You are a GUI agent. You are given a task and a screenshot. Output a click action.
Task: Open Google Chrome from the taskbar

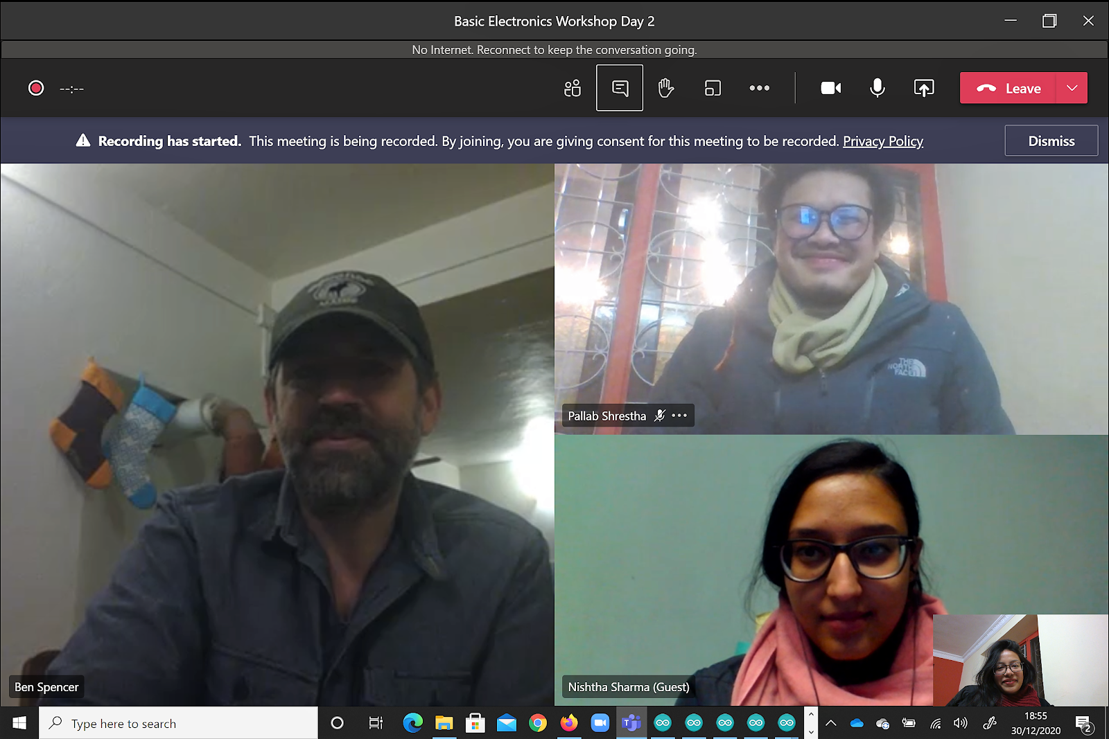point(537,723)
